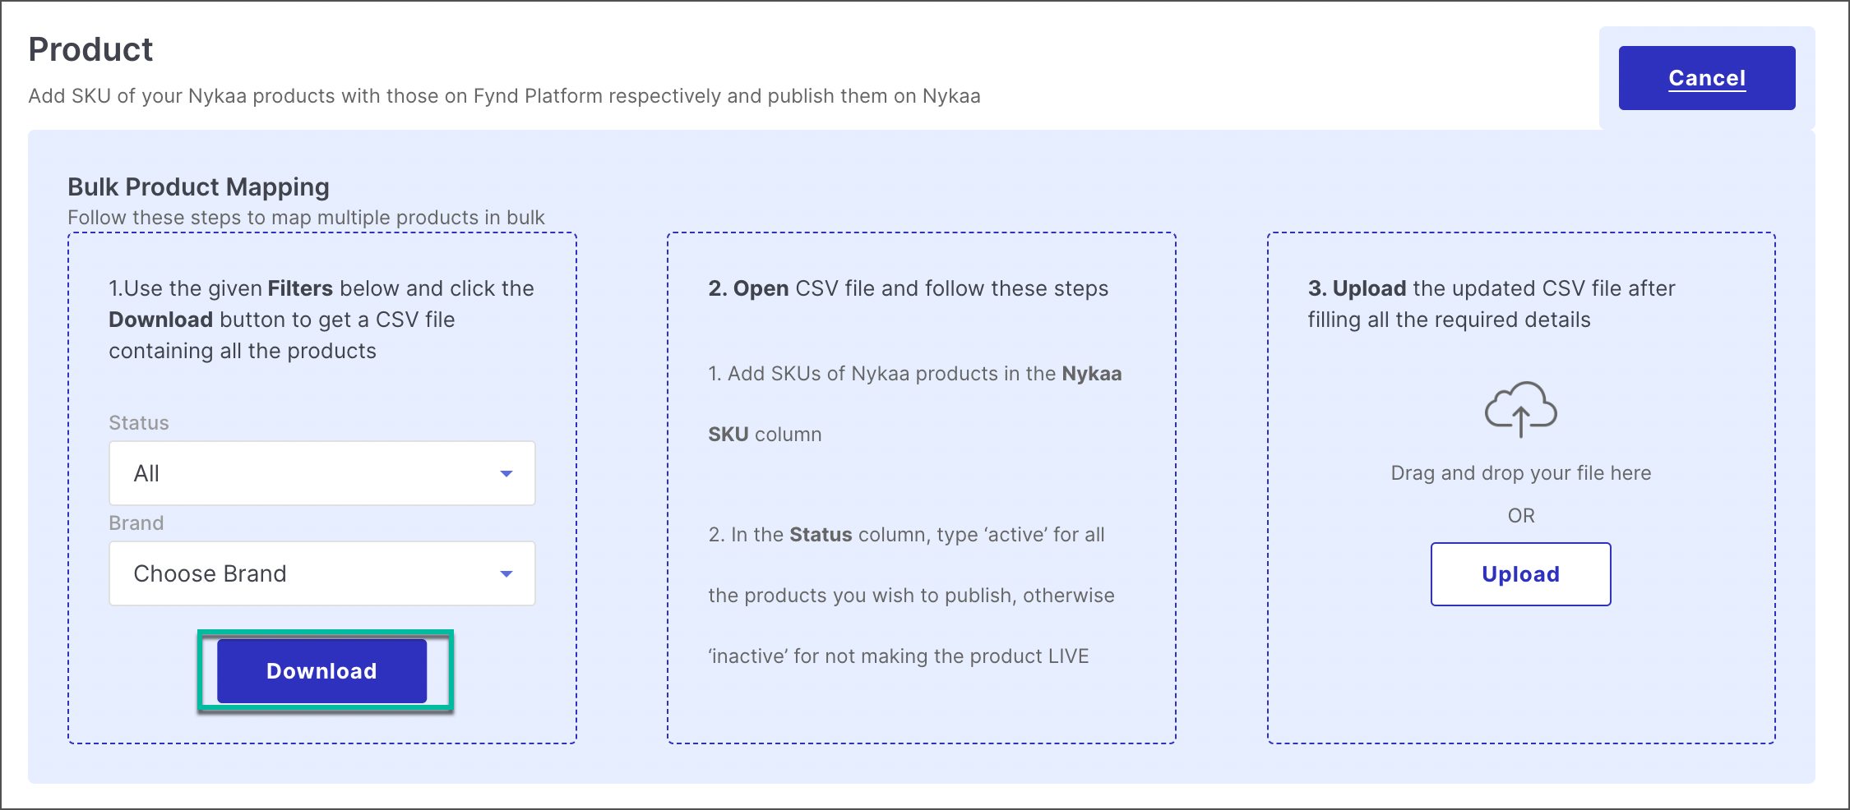Open the Choose Brand dropdown
The image size is (1850, 810).
click(321, 573)
